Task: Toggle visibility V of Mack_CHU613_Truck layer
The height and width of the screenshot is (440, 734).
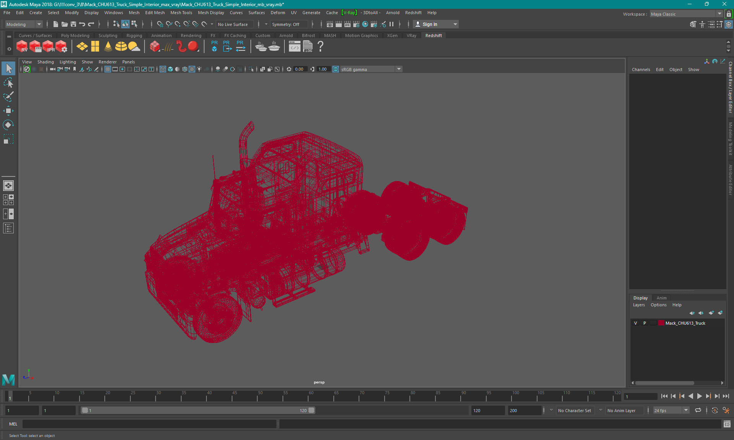Action: coord(635,323)
